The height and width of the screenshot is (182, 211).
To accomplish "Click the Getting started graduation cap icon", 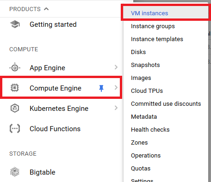I will [15, 24].
